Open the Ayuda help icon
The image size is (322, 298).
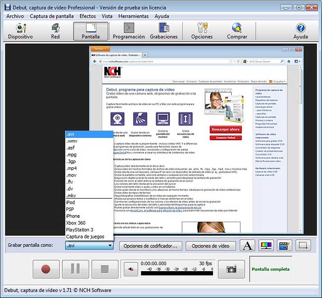tap(300, 31)
